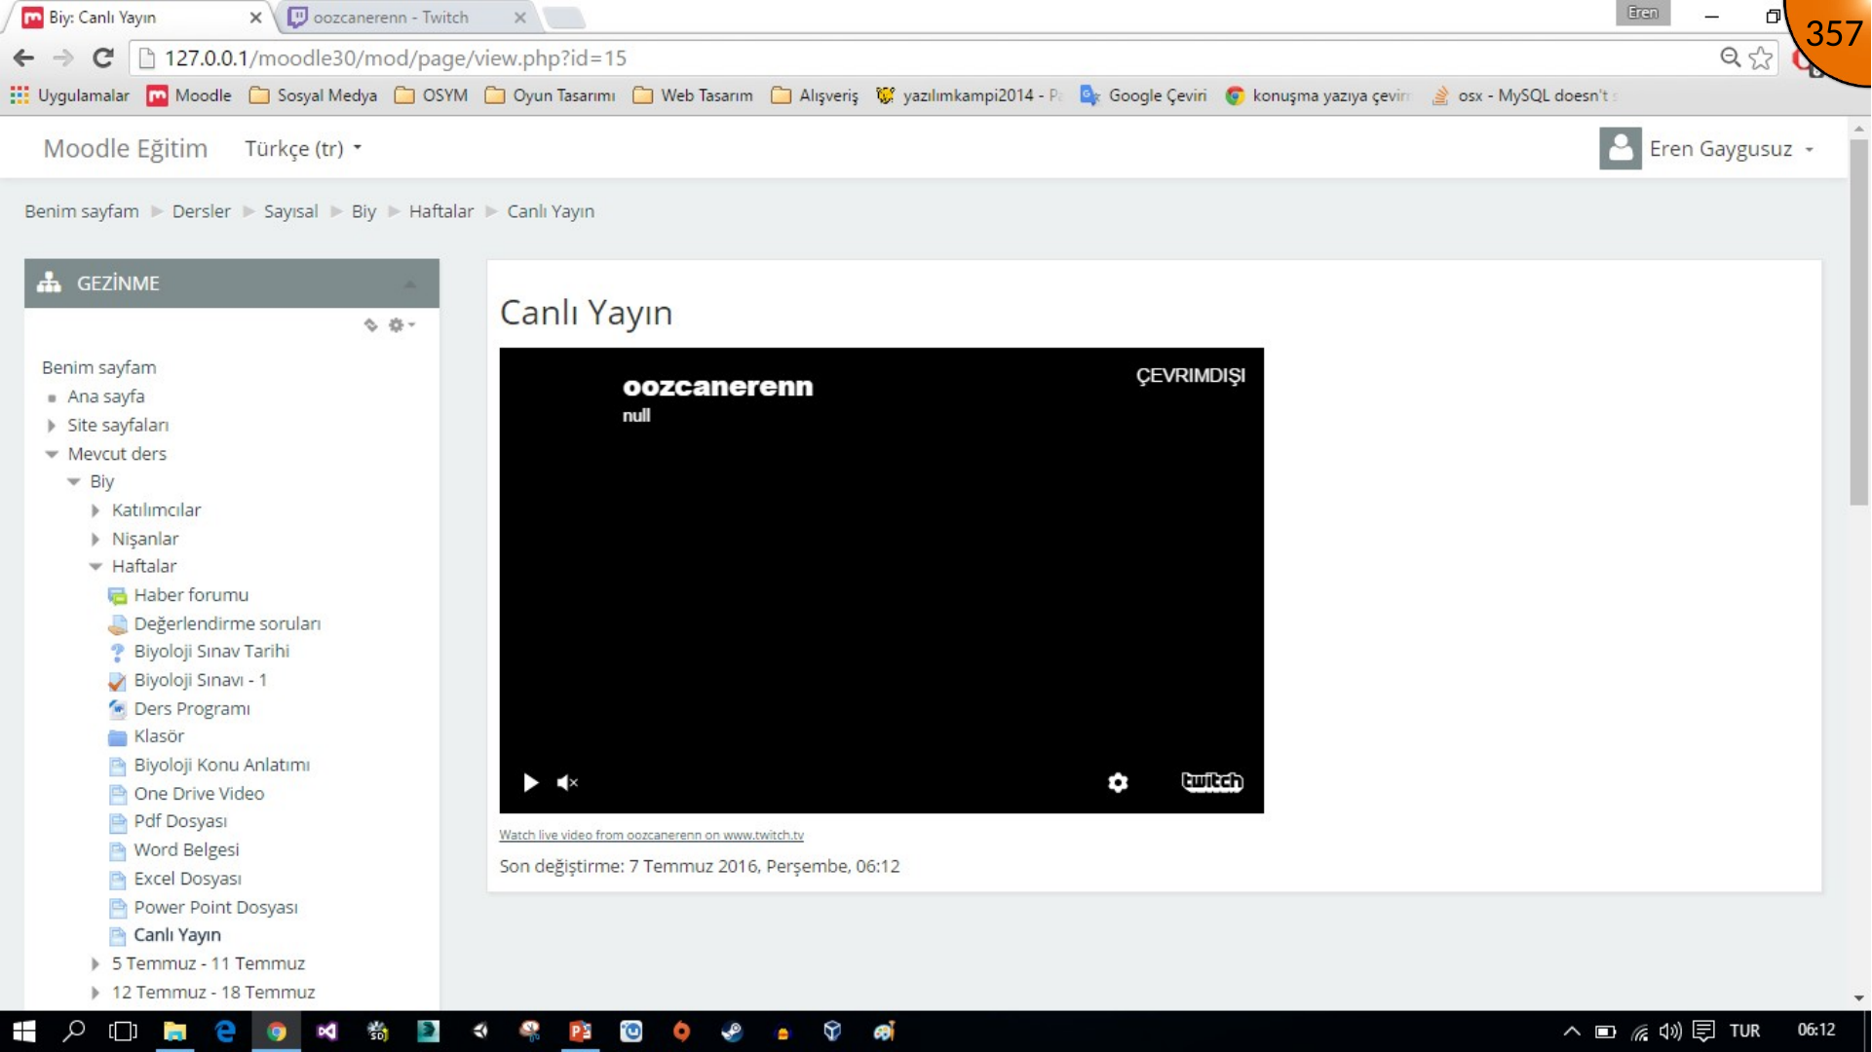Viewport: 1872px width, 1052px height.
Task: Open navigation block actions gear menu
Action: pyautogui.click(x=401, y=324)
